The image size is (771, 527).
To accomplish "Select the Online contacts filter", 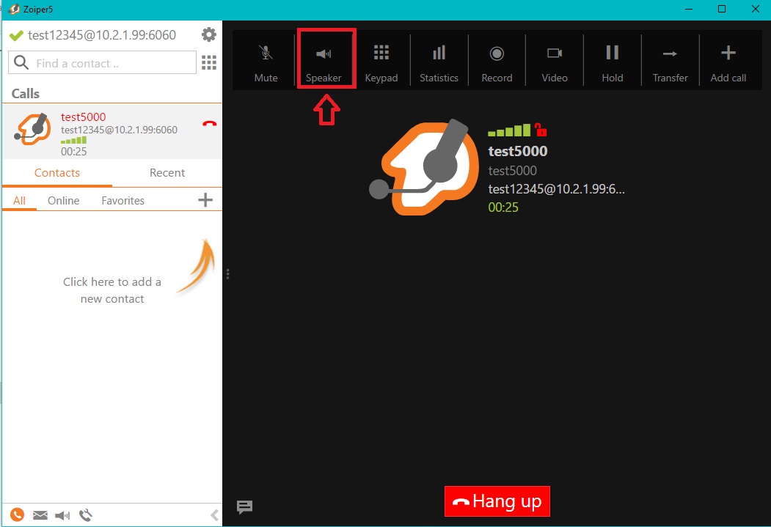I will coord(64,201).
